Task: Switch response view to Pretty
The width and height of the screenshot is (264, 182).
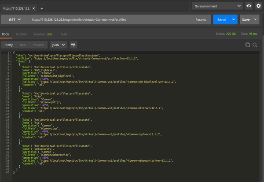Action: click(9, 45)
